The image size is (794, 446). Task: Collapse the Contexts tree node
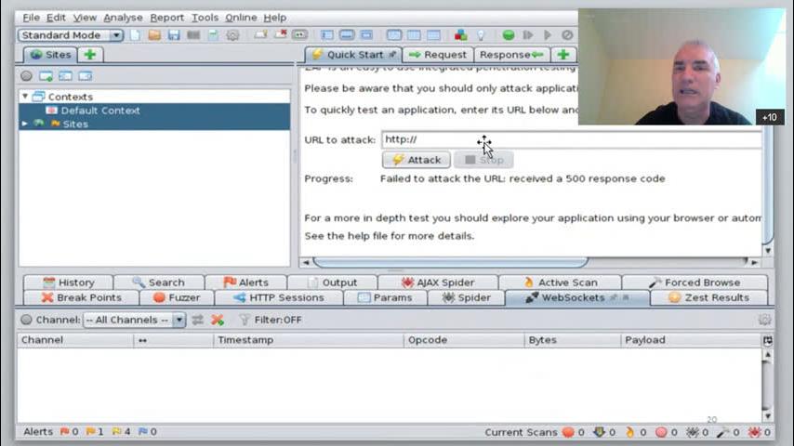point(25,97)
